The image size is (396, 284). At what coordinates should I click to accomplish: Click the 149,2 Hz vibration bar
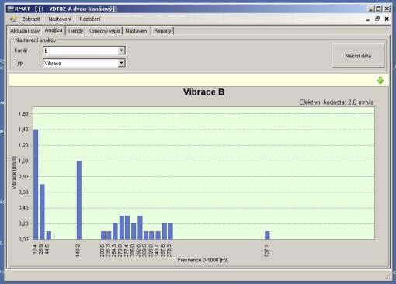[x=79, y=200]
